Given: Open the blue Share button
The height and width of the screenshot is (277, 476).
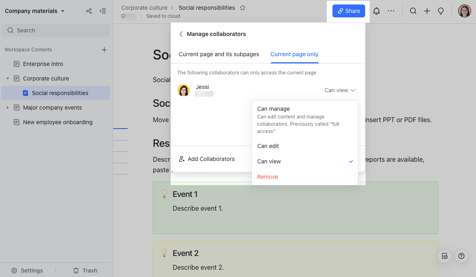Looking at the screenshot, I should pos(349,11).
